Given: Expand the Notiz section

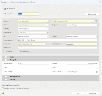Looking at the screenshot, I should tap(6, 57).
